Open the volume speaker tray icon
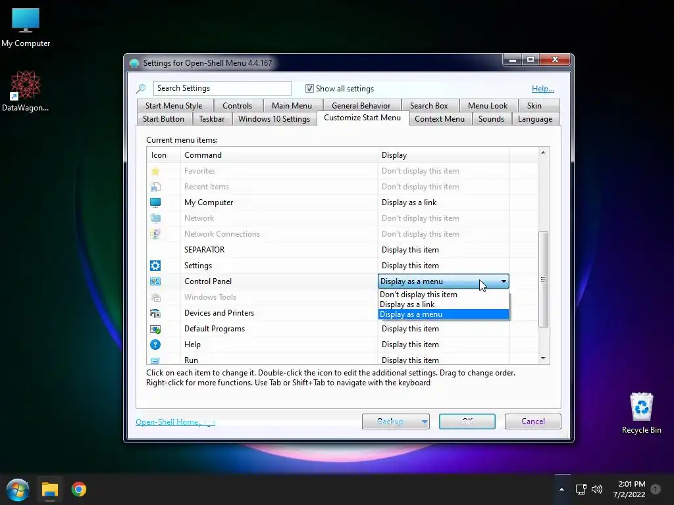 596,489
